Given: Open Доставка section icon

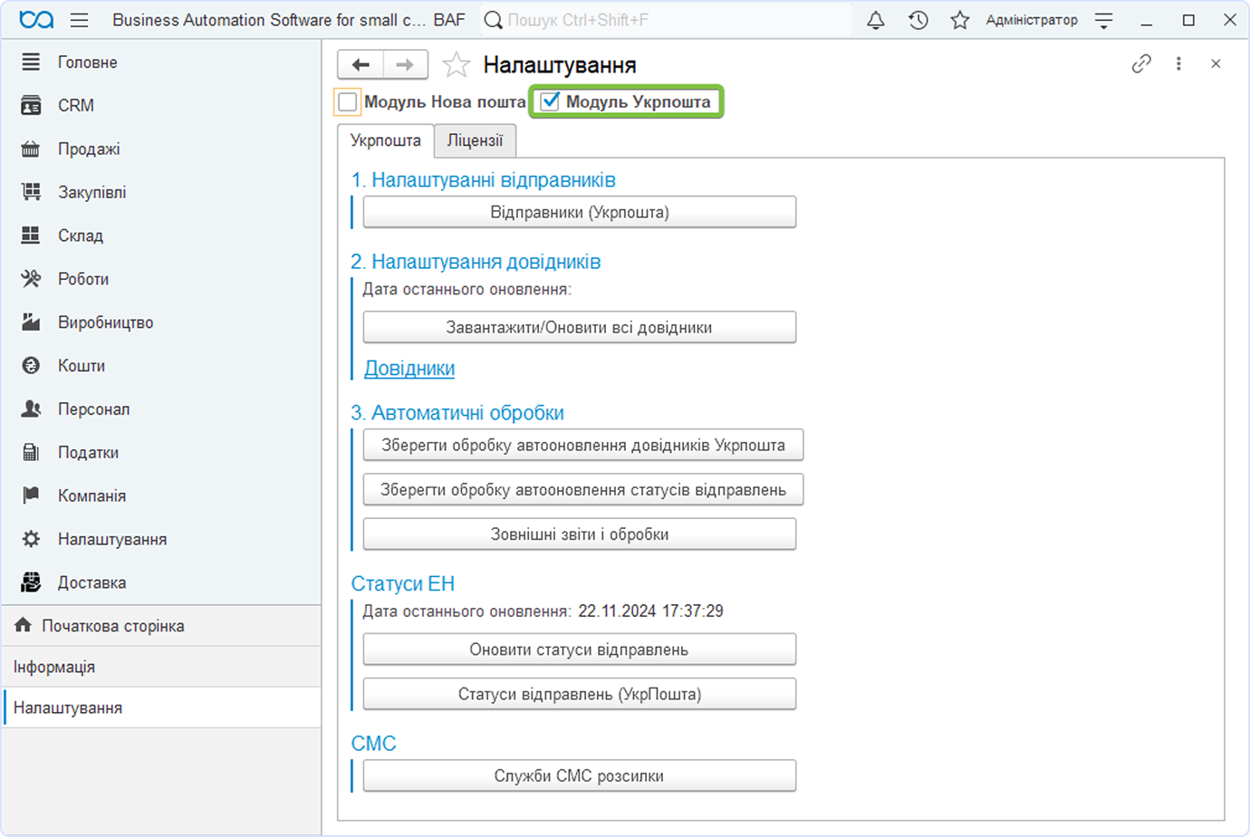Looking at the screenshot, I should point(31,582).
